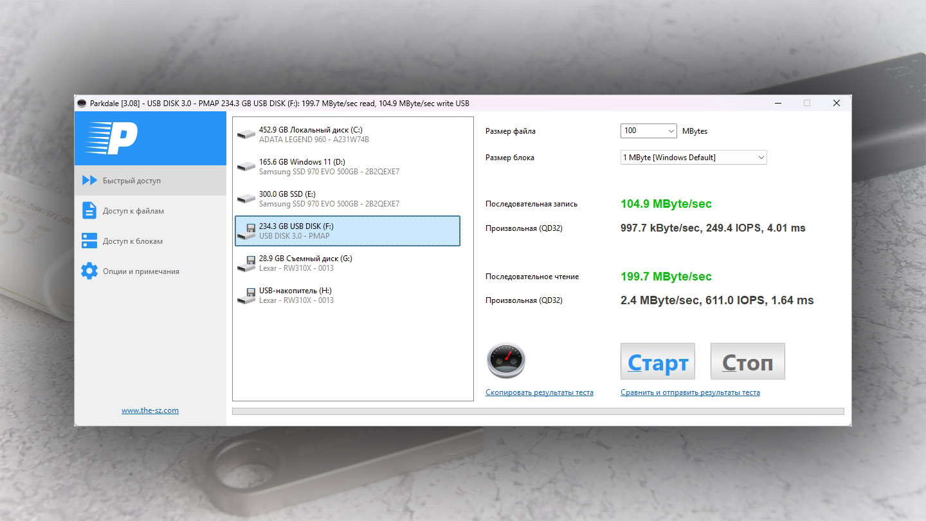Click the Доступ к блокам blocks icon
This screenshot has height=521, width=926.
[x=89, y=241]
